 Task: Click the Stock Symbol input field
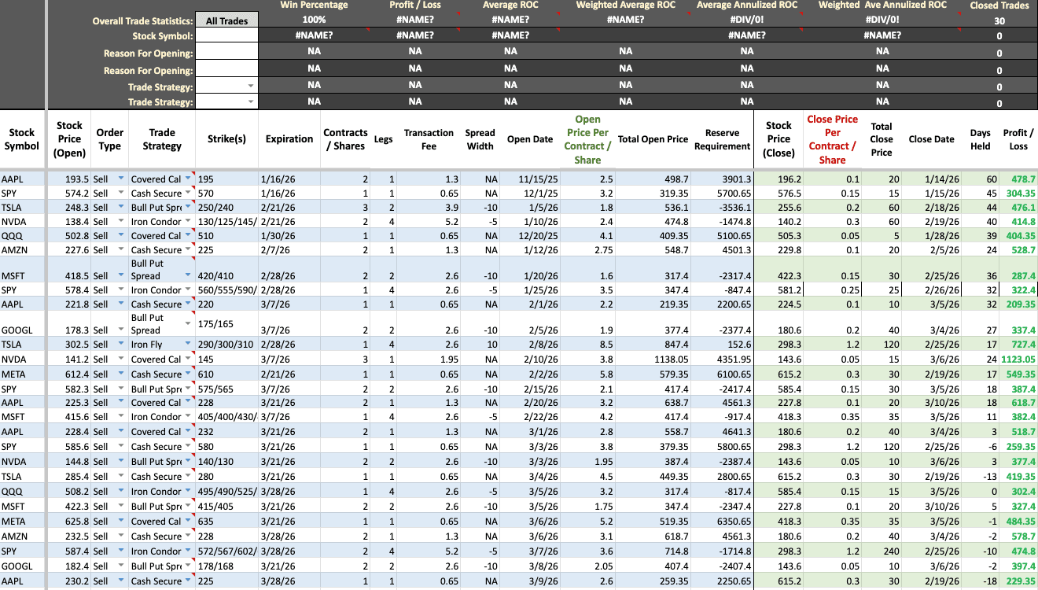226,35
